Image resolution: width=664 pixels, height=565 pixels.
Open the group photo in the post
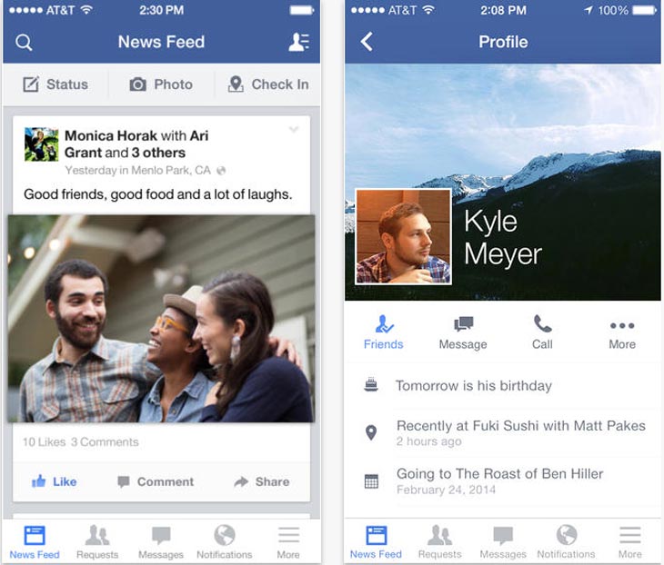tap(161, 319)
